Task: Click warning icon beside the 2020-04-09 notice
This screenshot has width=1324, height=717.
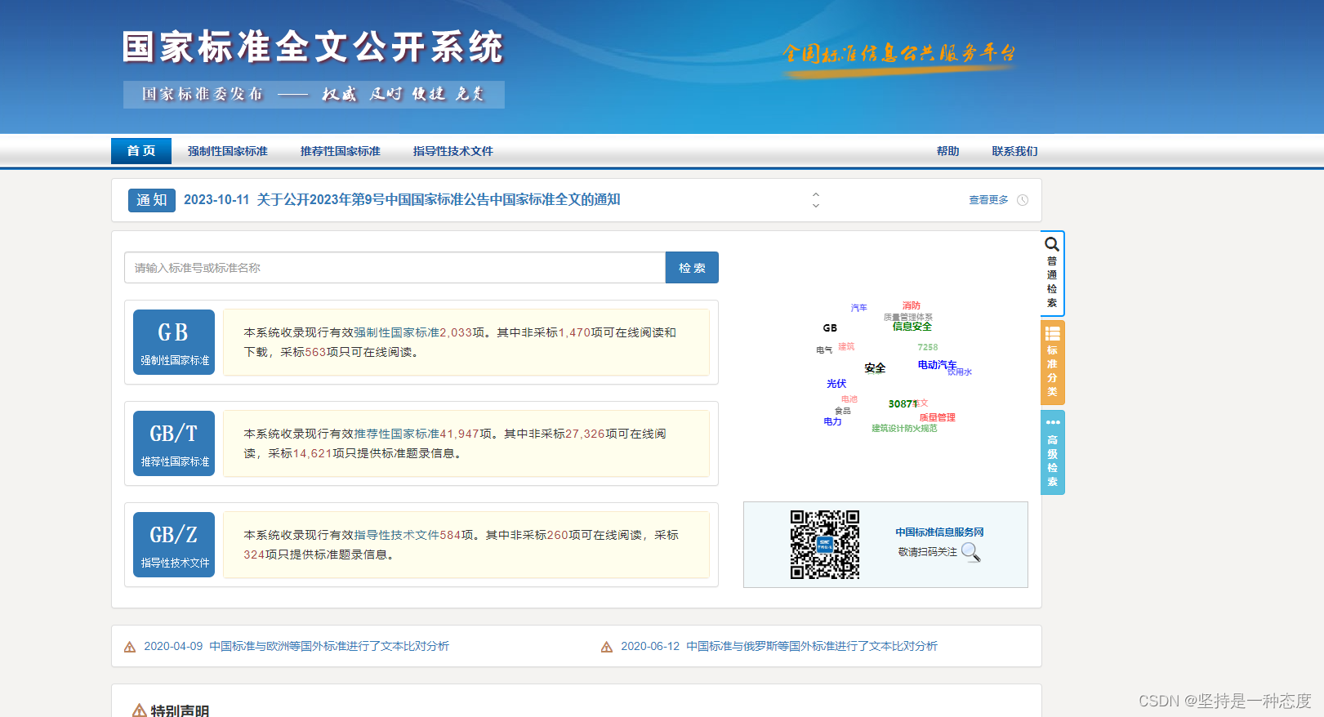Action: point(130,647)
